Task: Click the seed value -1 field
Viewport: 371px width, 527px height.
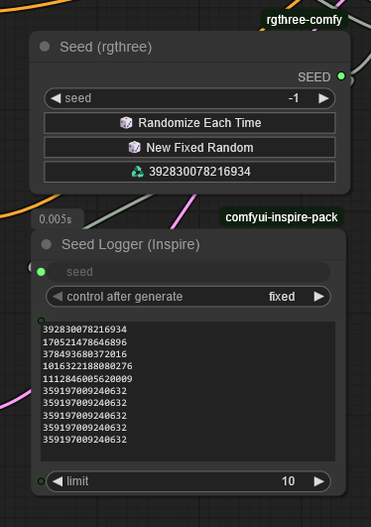Action: point(294,98)
